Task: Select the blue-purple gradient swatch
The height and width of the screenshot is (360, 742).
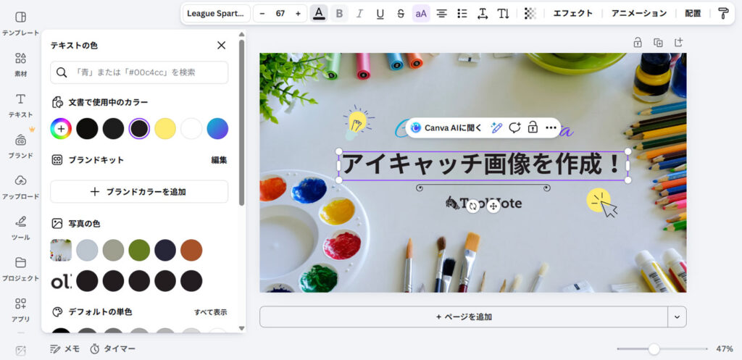Action: [217, 129]
